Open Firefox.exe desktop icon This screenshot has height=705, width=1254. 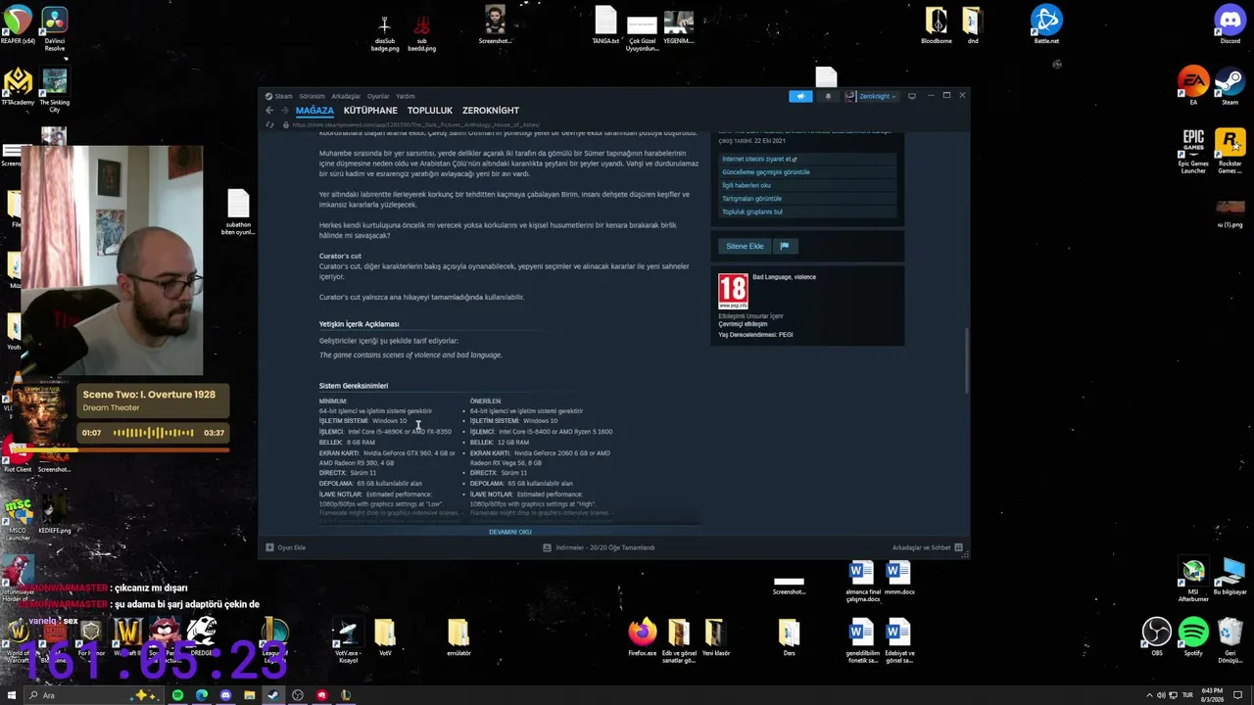coord(643,636)
